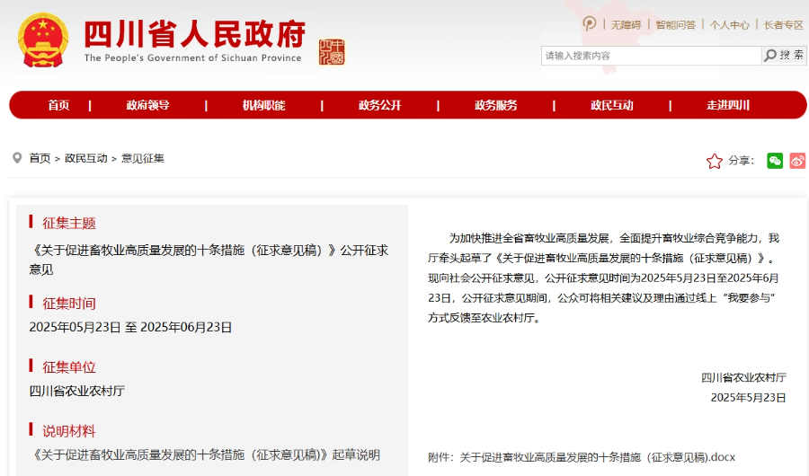Screen dimensions: 809x476
Task: Open the 首页 navigation menu item
Action: (58, 105)
